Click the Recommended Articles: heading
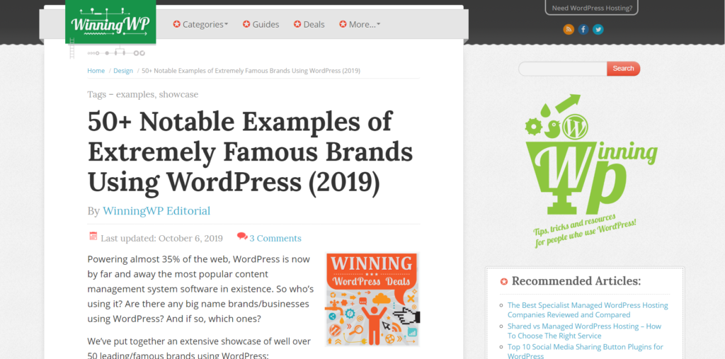This screenshot has height=359, width=725. pos(576,281)
